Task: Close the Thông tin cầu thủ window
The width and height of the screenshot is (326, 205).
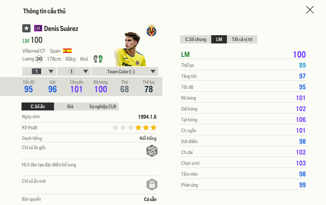Action: [310, 10]
